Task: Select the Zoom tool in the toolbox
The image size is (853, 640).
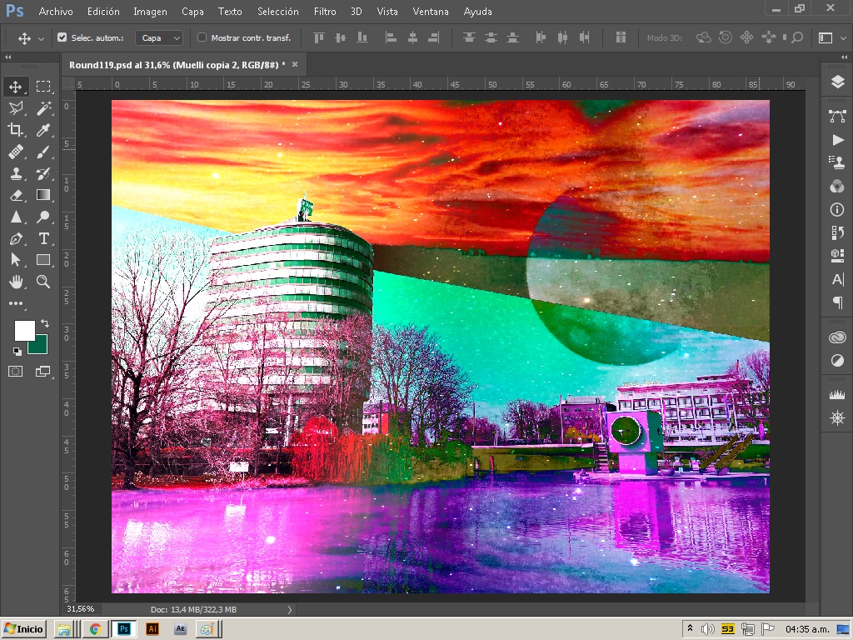Action: [x=43, y=282]
